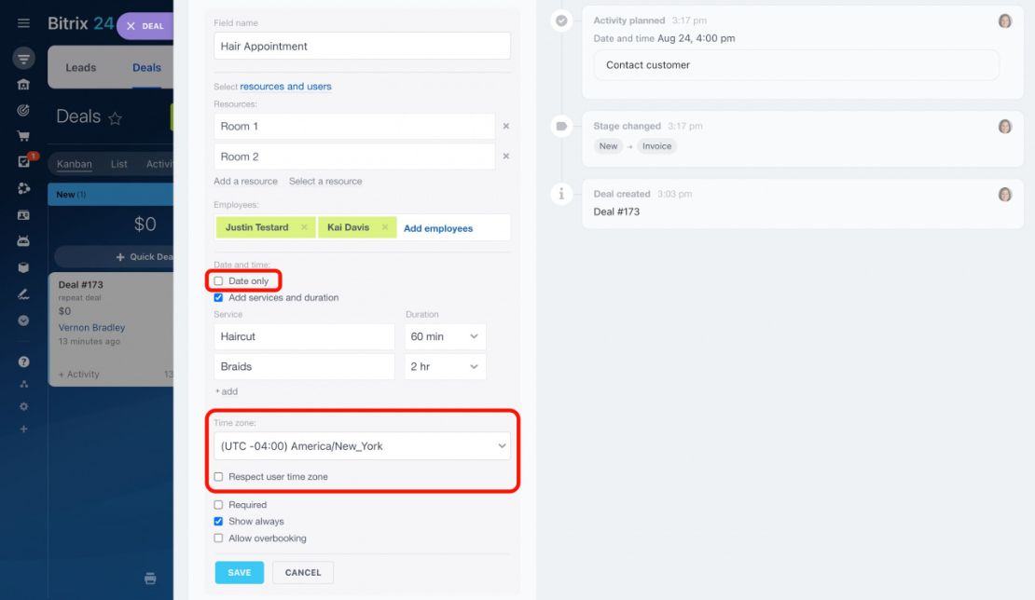
Task: Open the building icon in sidebar
Action: 23,85
